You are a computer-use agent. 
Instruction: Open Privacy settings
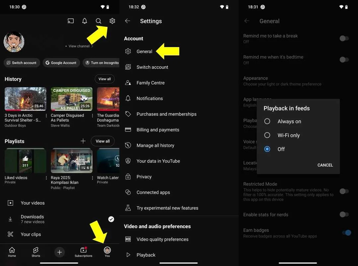(179, 177)
